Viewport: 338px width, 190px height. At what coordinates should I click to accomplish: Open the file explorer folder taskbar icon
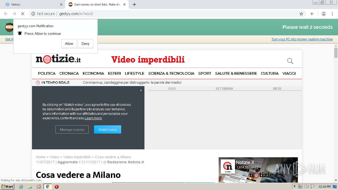(30, 187)
